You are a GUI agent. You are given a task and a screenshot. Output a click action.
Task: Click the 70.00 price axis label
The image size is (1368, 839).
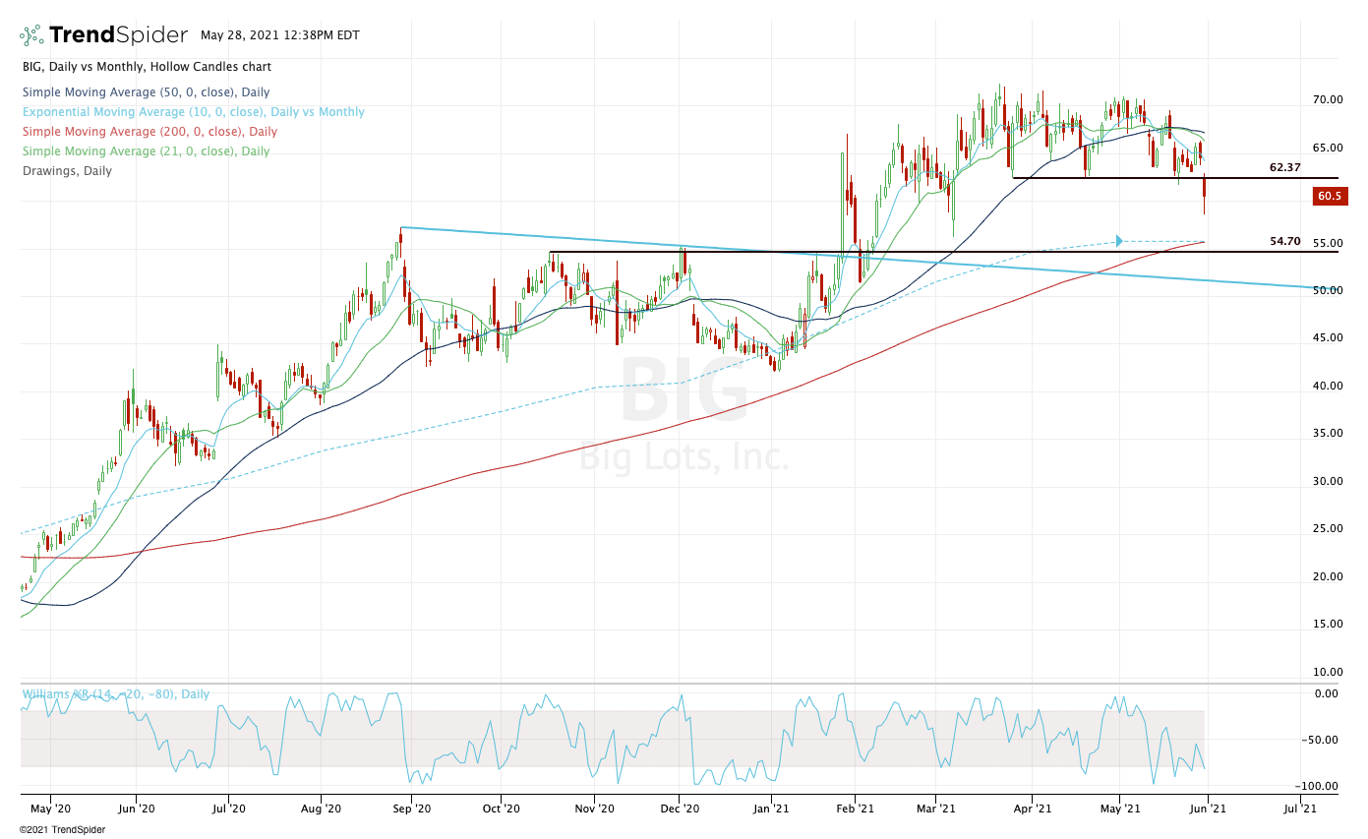1328,100
